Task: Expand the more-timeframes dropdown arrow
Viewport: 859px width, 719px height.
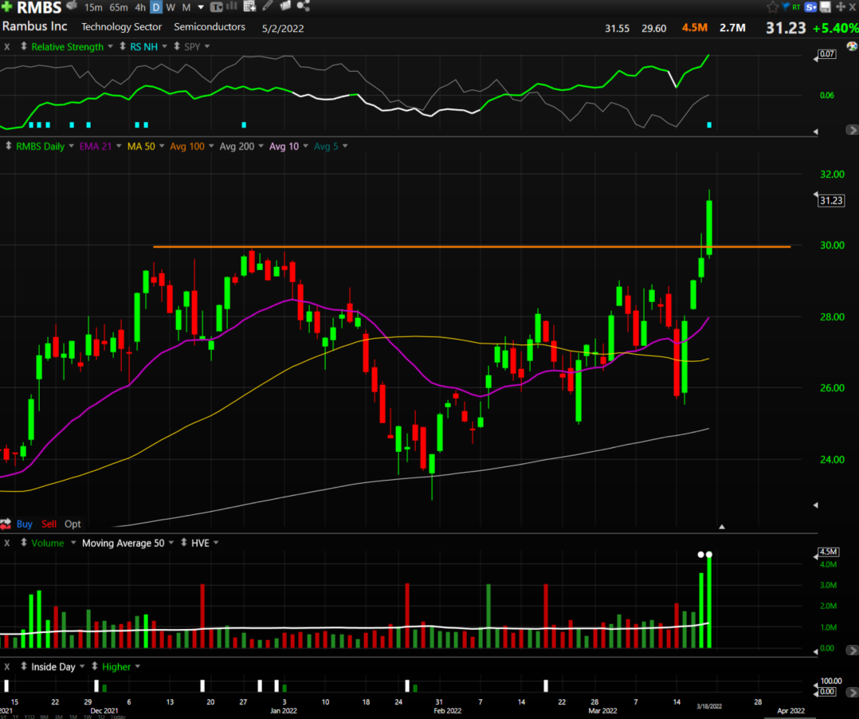Action: click(x=201, y=8)
